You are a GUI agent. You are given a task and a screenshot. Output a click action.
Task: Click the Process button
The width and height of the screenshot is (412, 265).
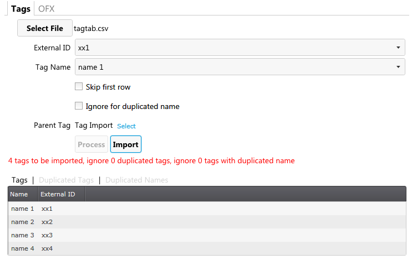point(91,144)
